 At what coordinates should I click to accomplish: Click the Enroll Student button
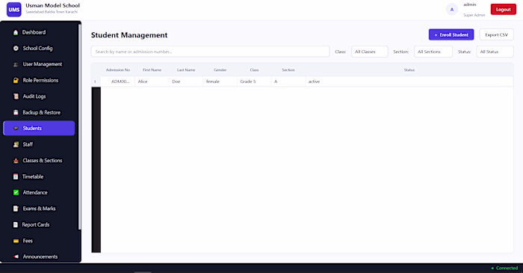[x=451, y=34]
